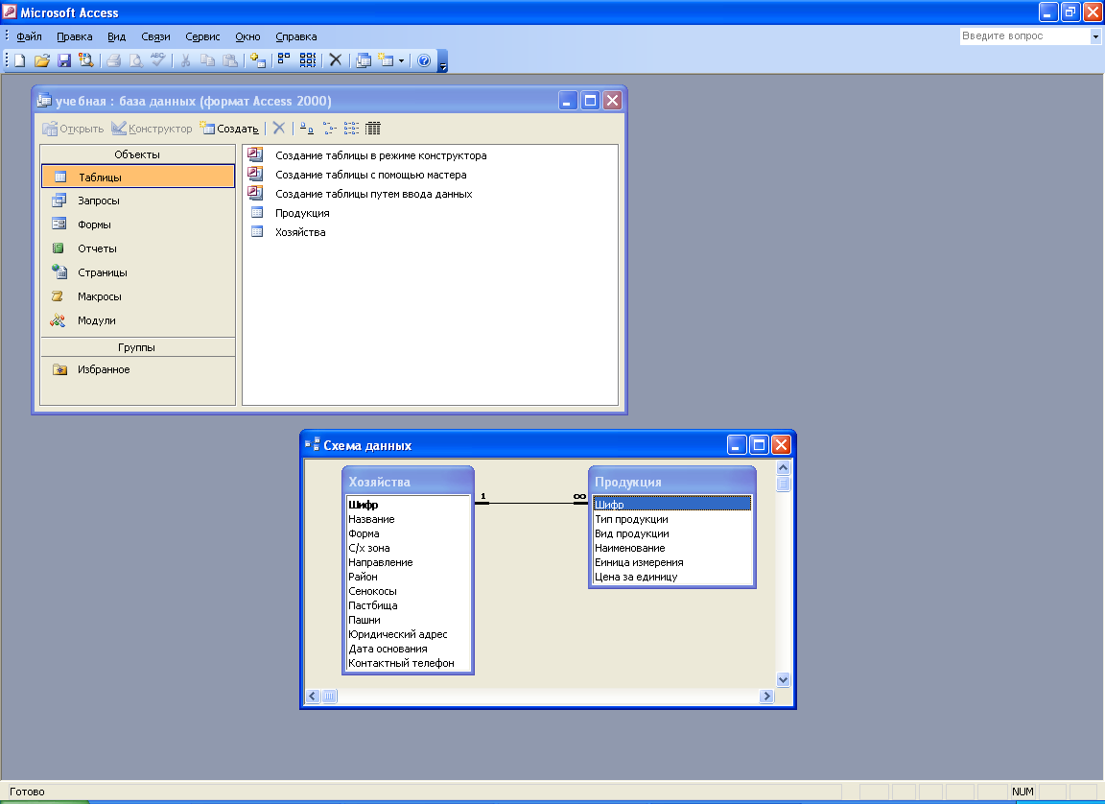Switch to Details view icon
Viewport: 1105px width, 804px height.
pyautogui.click(x=373, y=129)
